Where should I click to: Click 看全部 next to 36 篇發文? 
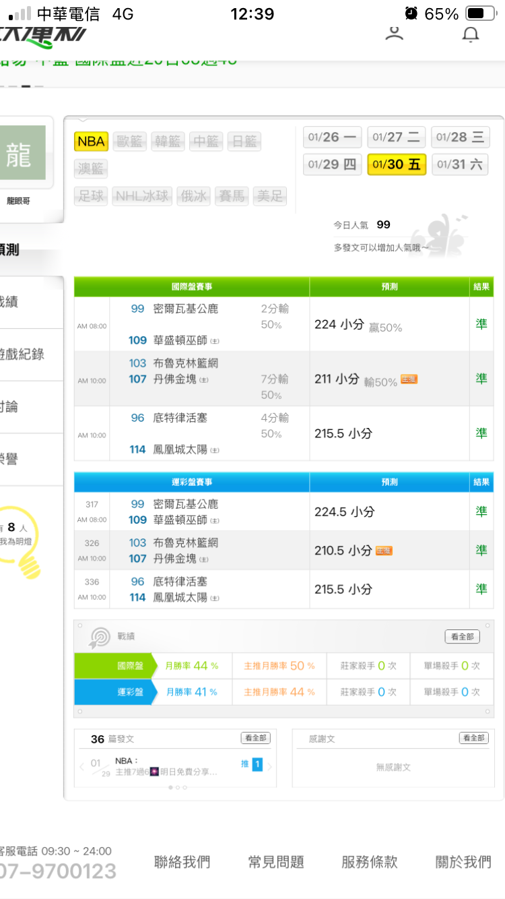tap(255, 738)
